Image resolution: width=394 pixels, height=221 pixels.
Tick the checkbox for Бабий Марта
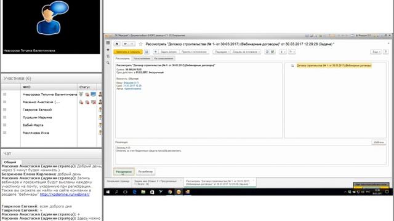pyautogui.click(x=4, y=125)
